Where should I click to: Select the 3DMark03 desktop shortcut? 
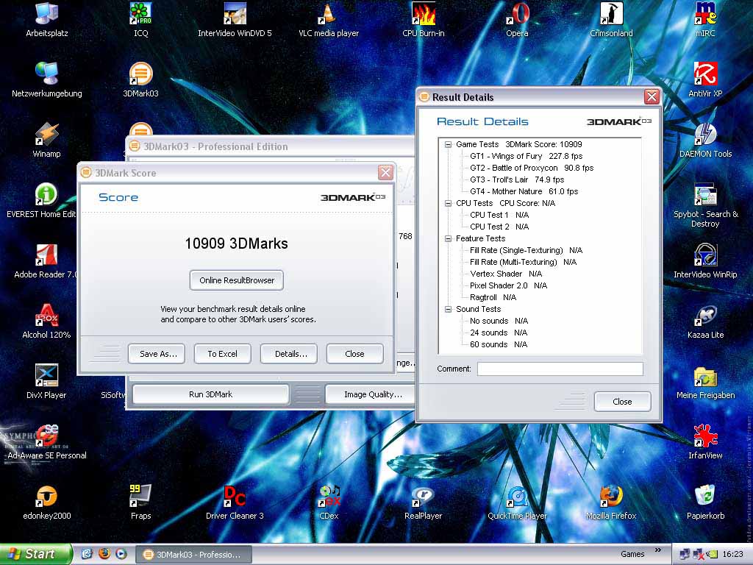pos(140,79)
